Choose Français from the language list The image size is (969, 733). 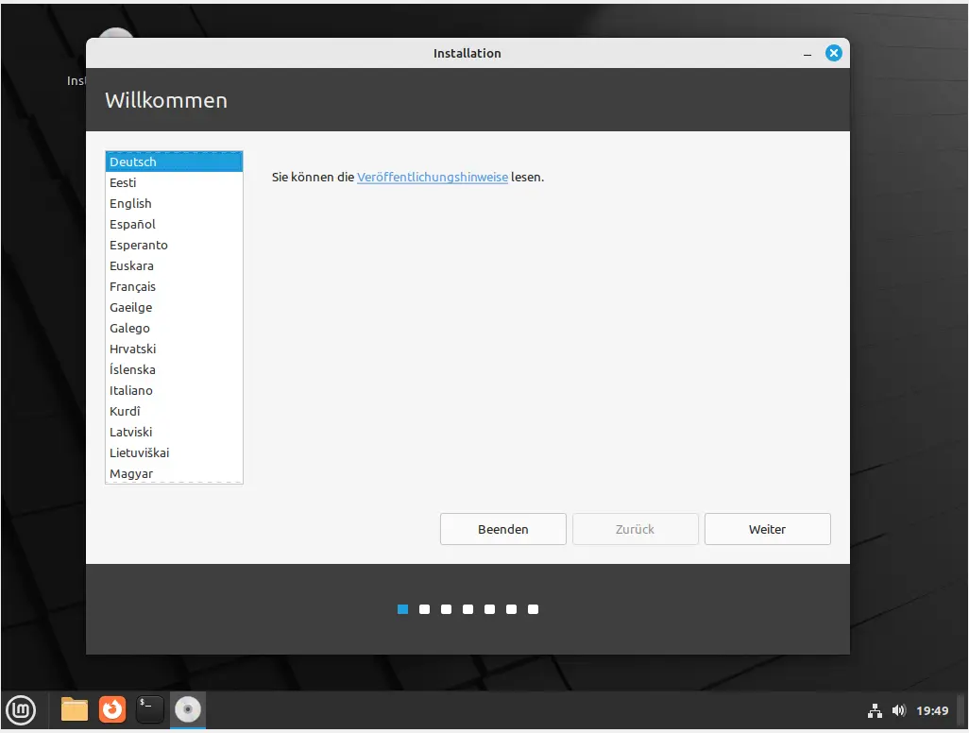(x=132, y=286)
